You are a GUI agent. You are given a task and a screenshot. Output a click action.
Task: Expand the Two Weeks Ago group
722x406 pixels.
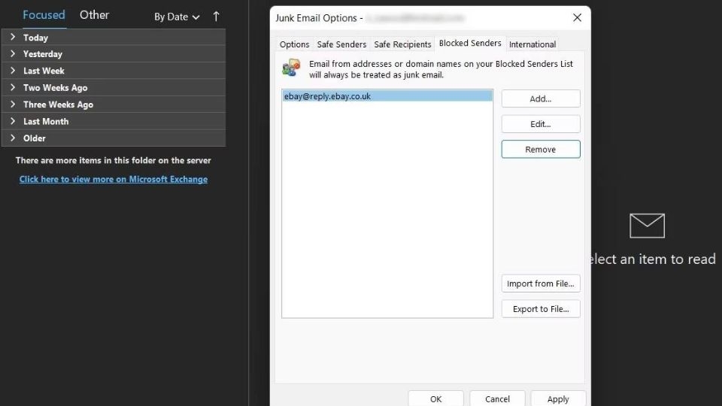click(x=13, y=87)
